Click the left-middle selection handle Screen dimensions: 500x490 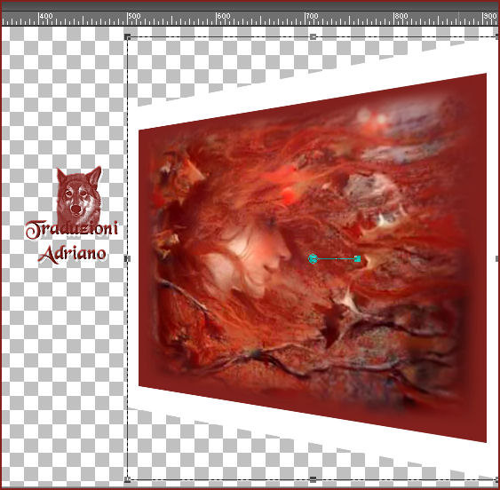pyautogui.click(x=127, y=258)
